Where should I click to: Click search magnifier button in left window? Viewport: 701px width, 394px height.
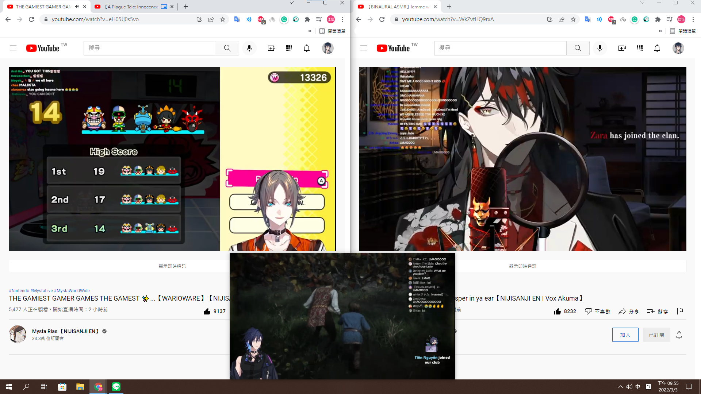[227, 48]
